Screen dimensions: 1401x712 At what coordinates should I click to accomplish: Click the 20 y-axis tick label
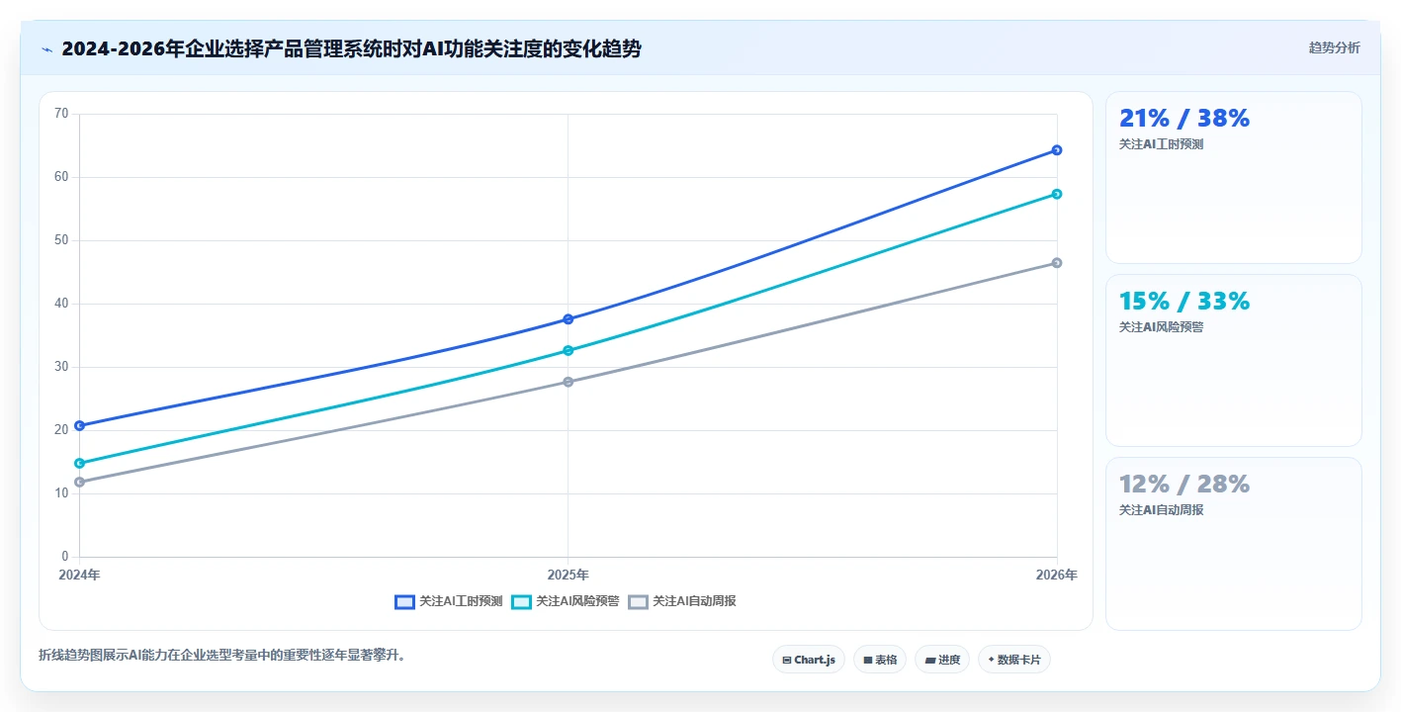(61, 430)
